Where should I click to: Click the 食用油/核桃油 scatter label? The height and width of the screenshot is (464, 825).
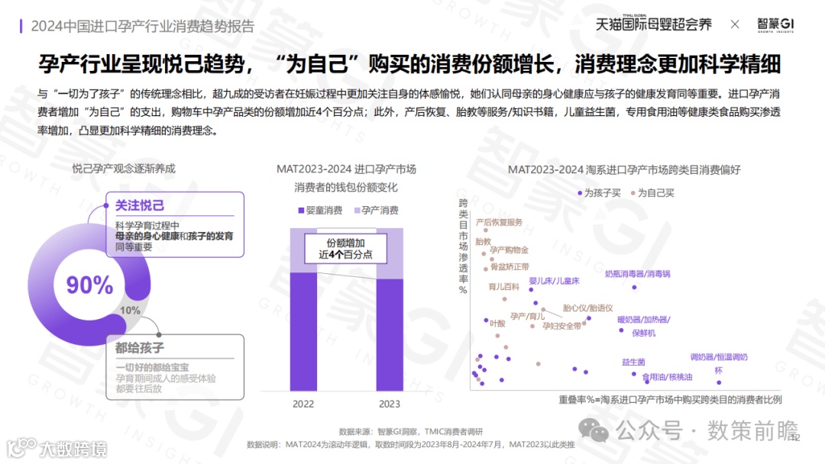click(667, 377)
